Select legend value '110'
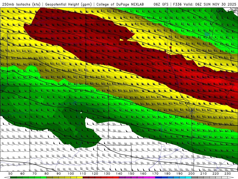The image size is (238, 179). pyautogui.click(x=83, y=174)
